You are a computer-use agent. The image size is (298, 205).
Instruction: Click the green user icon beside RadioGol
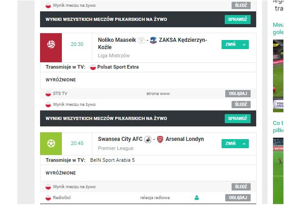click(197, 198)
